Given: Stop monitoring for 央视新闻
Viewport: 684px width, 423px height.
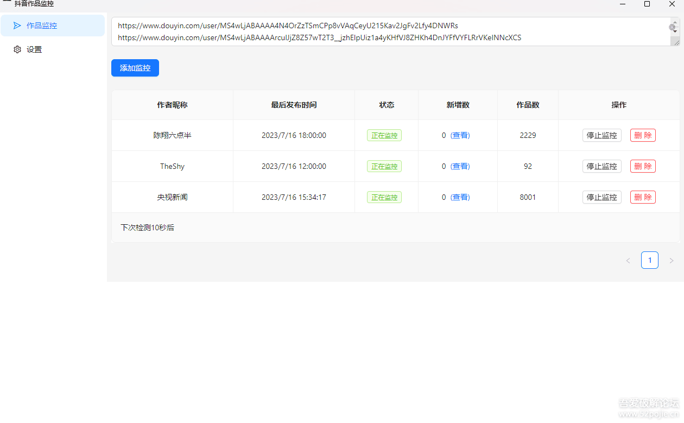Looking at the screenshot, I should [601, 197].
